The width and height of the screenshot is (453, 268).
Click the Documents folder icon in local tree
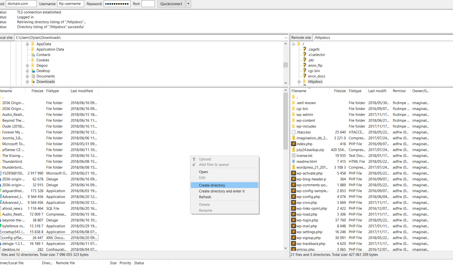[x=33, y=76]
